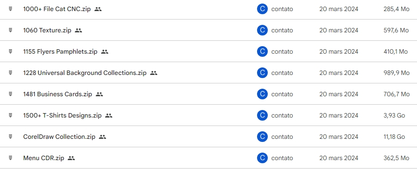Viewport: 417px width, 169px height.
Task: Select the 1155 Flyers Pamphlets.zip file name
Action: pos(60,51)
